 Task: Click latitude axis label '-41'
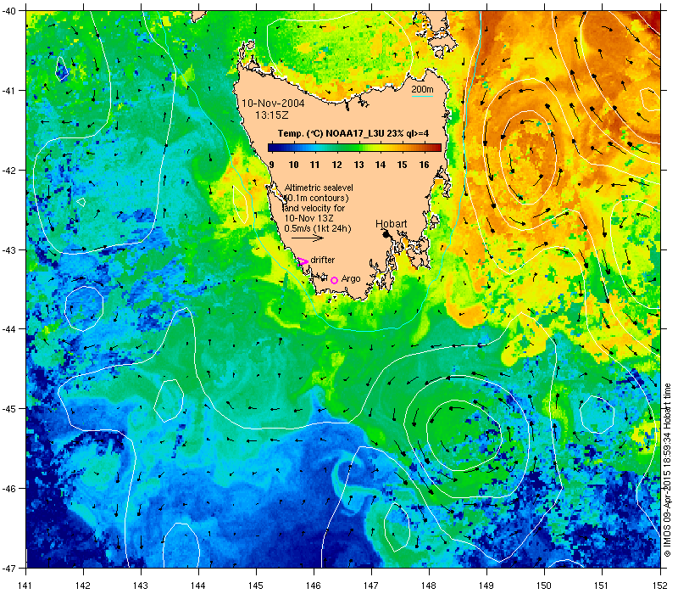pos(9,91)
